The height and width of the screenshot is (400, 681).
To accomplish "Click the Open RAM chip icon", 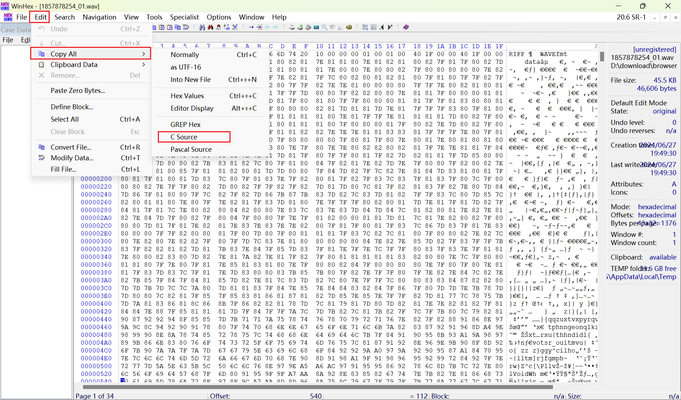I will (x=308, y=27).
